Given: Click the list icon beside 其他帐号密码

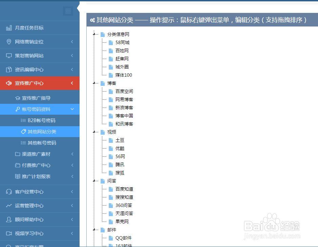Looking at the screenshot, I should tap(23, 143).
